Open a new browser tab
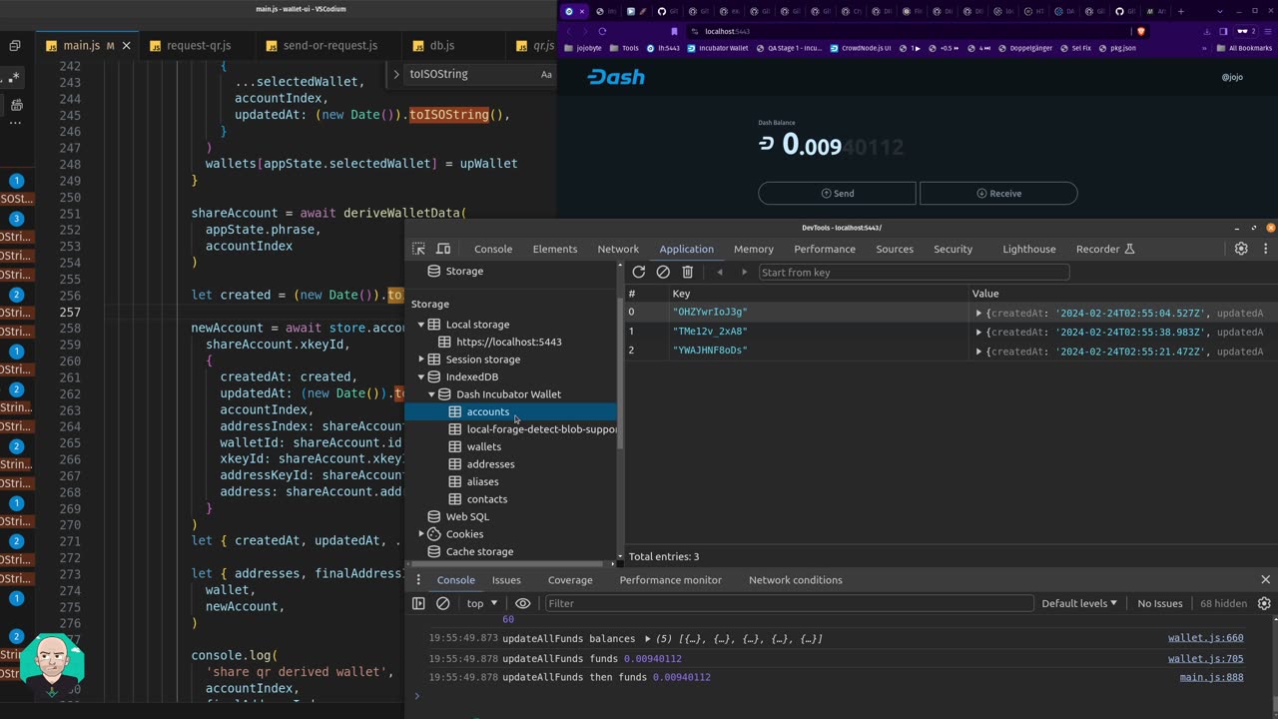 pyautogui.click(x=1181, y=11)
